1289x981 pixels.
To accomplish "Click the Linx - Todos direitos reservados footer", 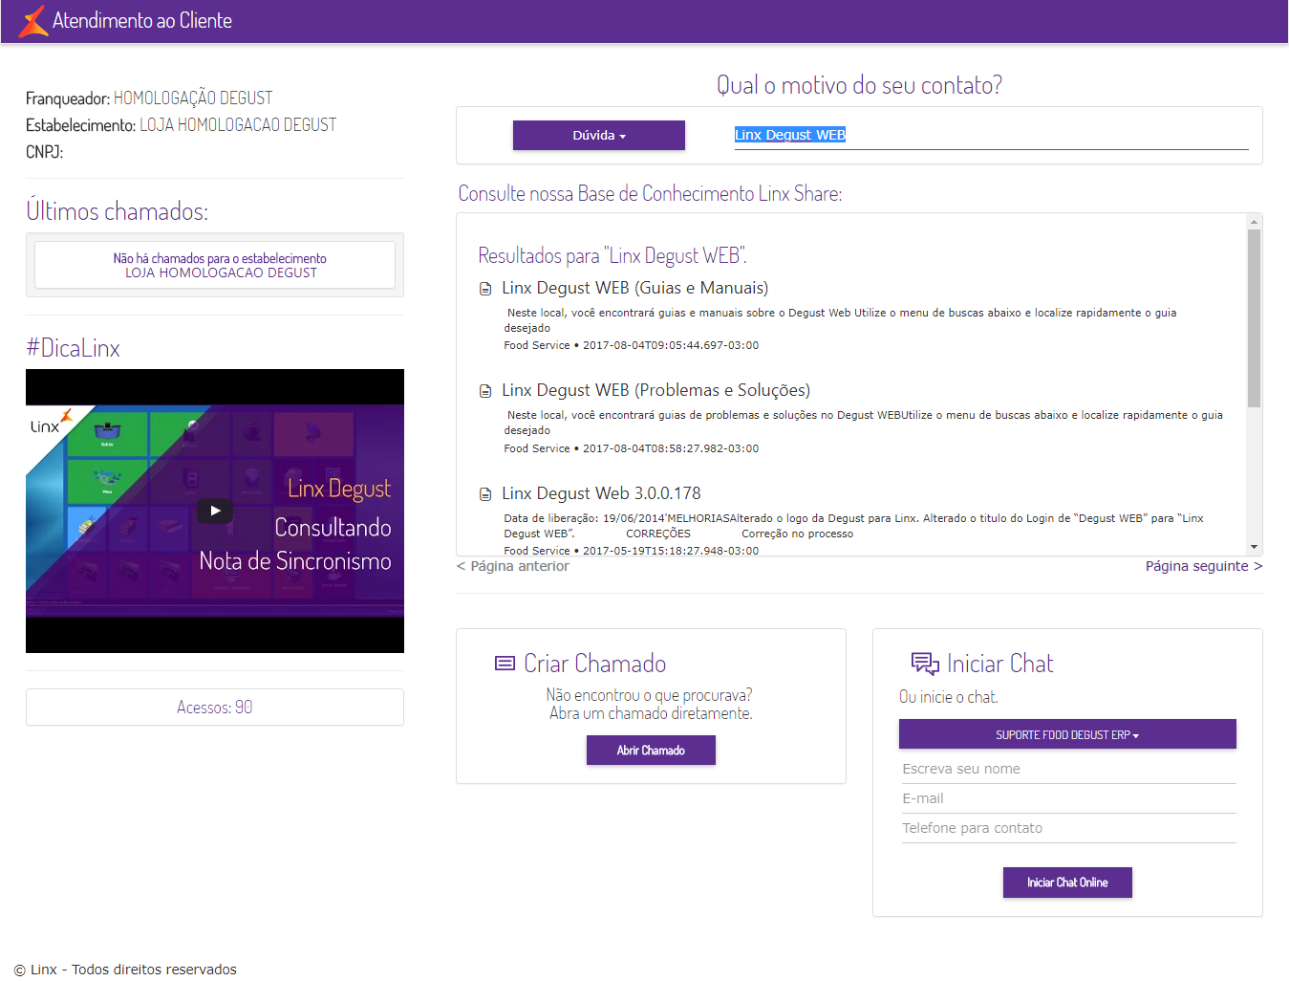I will 125,970.
